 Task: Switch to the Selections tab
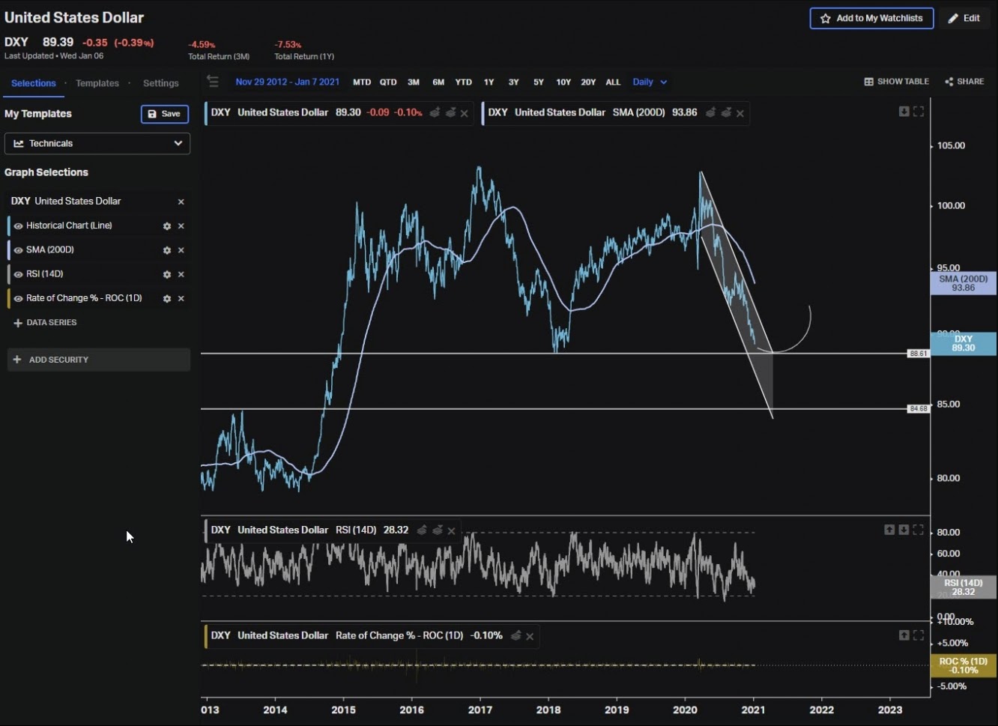(33, 83)
